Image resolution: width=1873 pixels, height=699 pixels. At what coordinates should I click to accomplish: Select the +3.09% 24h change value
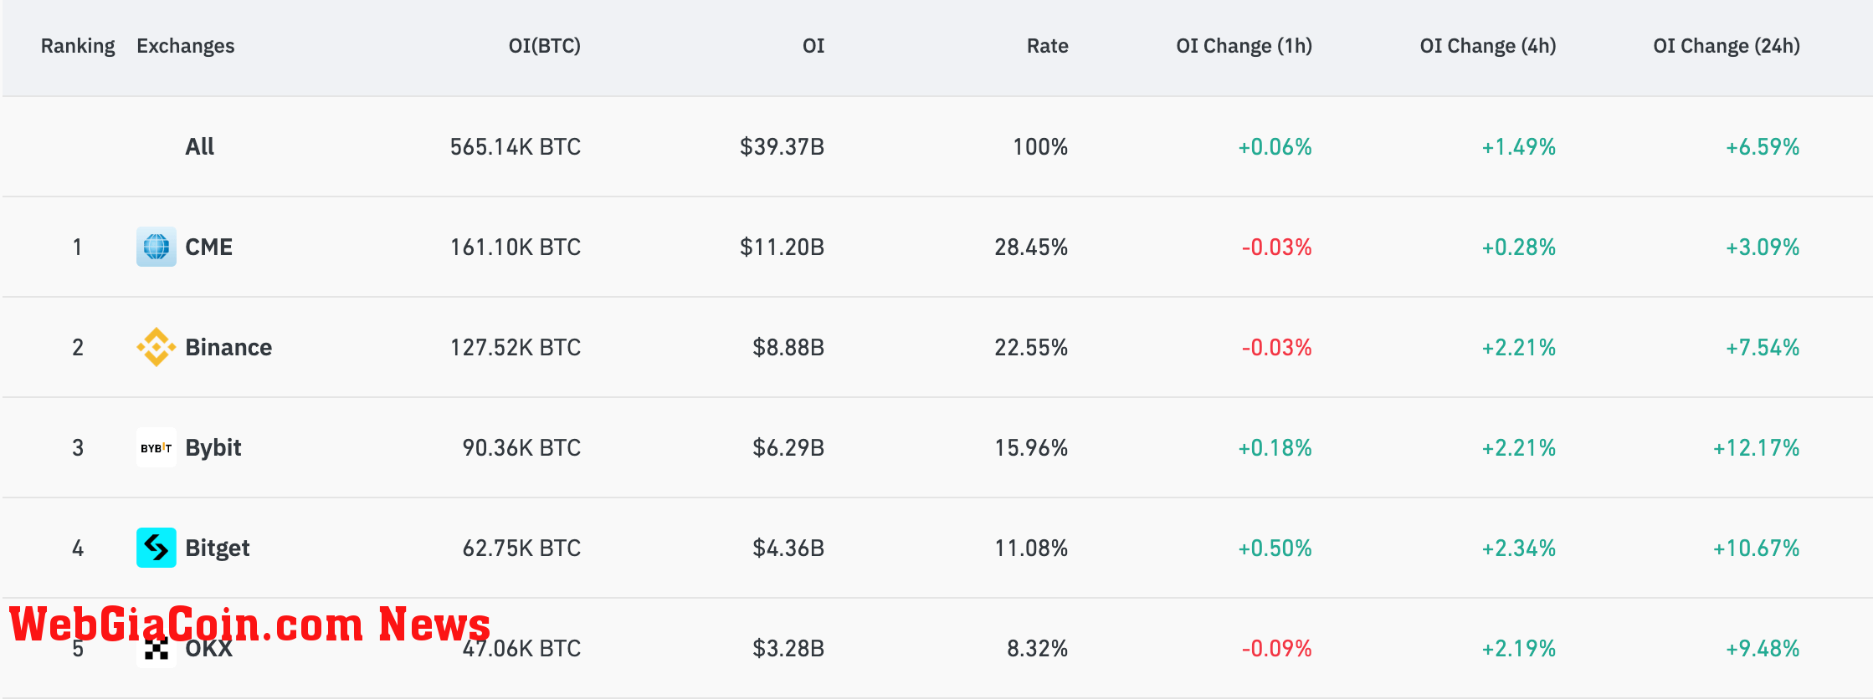coord(1763,247)
